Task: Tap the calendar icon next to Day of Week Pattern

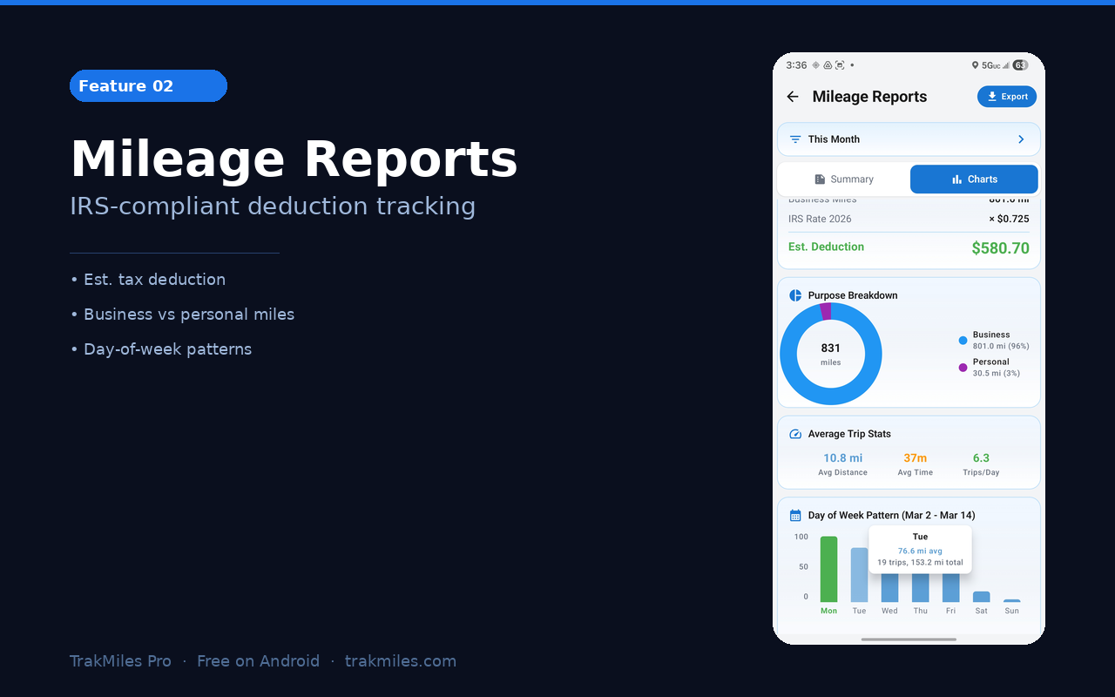Action: pyautogui.click(x=794, y=515)
